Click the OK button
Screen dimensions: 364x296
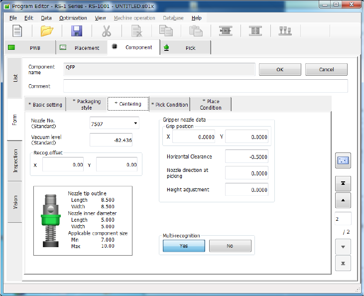click(280, 69)
